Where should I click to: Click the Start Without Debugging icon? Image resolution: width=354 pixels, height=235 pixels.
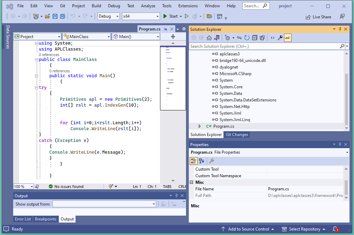tap(187, 16)
